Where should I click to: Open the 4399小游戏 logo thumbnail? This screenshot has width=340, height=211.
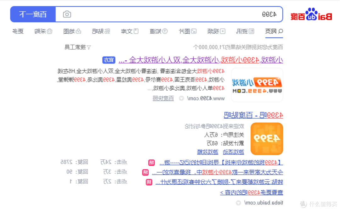click(x=257, y=85)
